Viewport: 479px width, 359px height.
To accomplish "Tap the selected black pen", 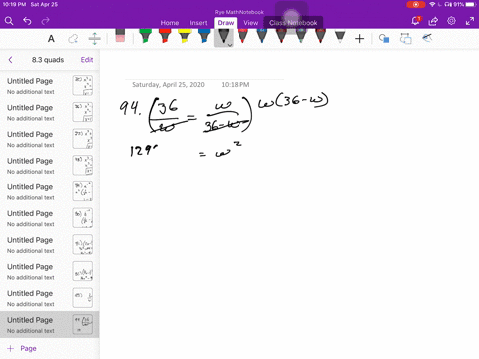I will (224, 37).
